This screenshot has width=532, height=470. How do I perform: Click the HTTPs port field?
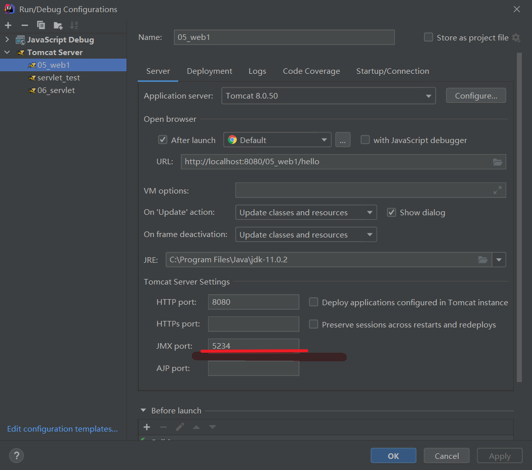254,324
